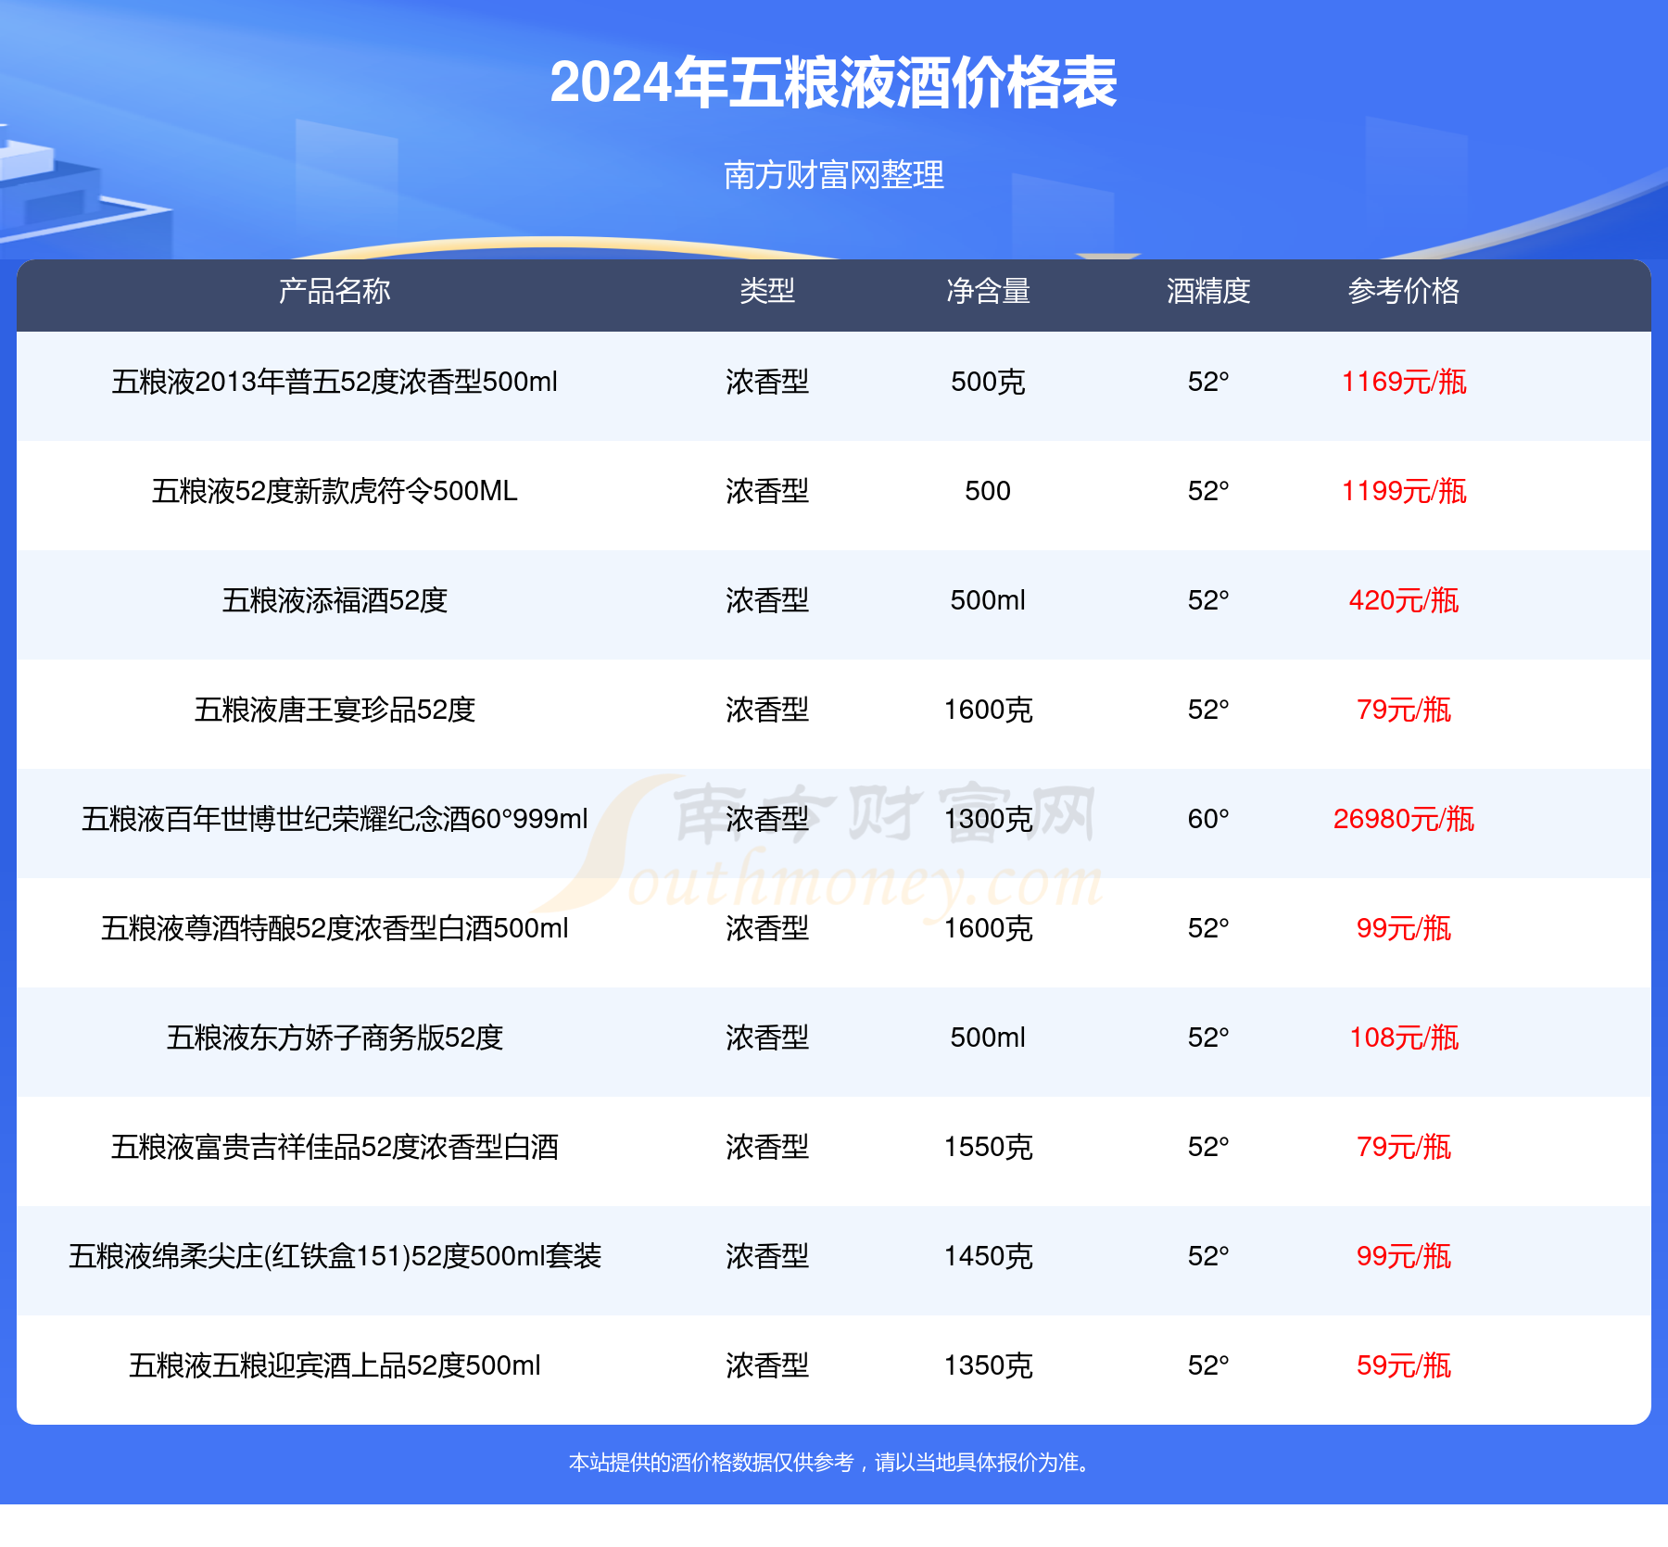This screenshot has height=1547, width=1668.
Task: Click net content 500ml in 东方娇子 row
Action: pos(988,1038)
